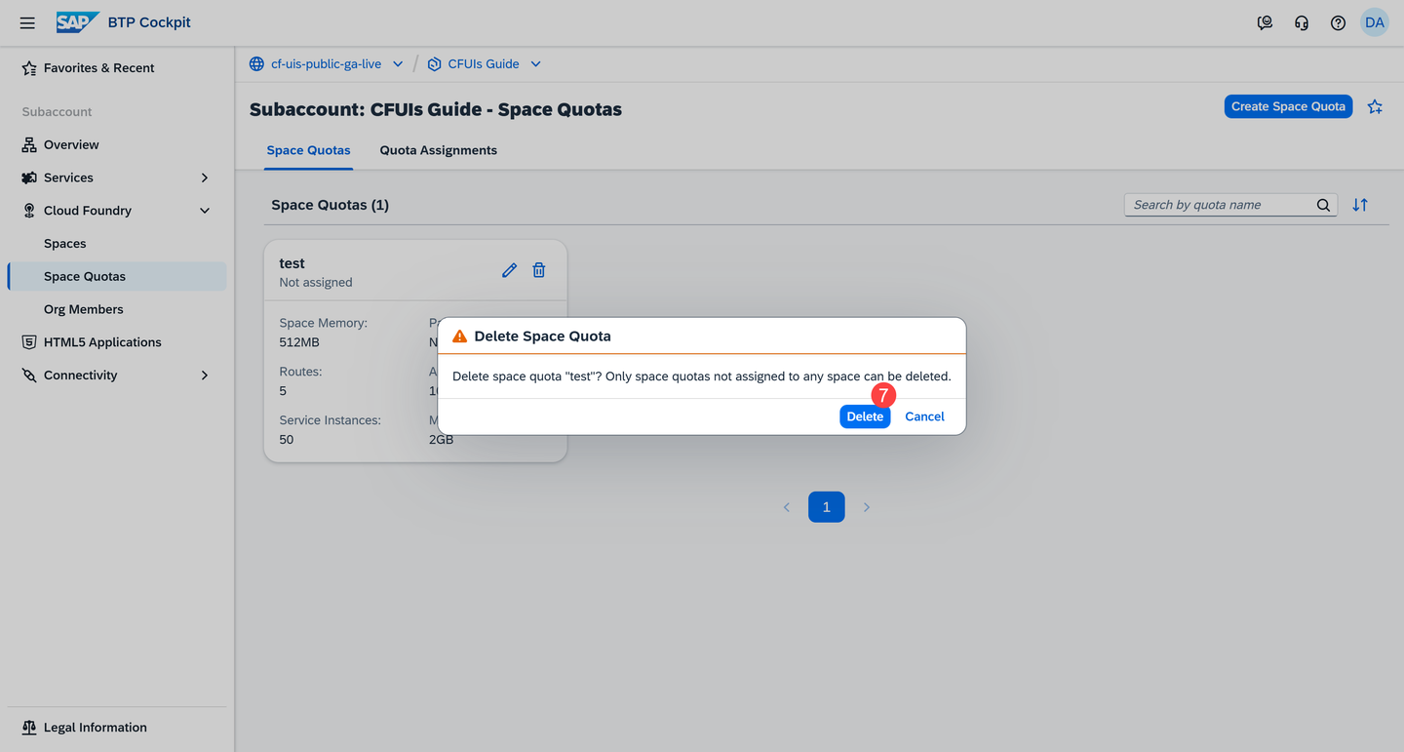
Task: Open the global account dropdown chevron
Action: [x=398, y=64]
